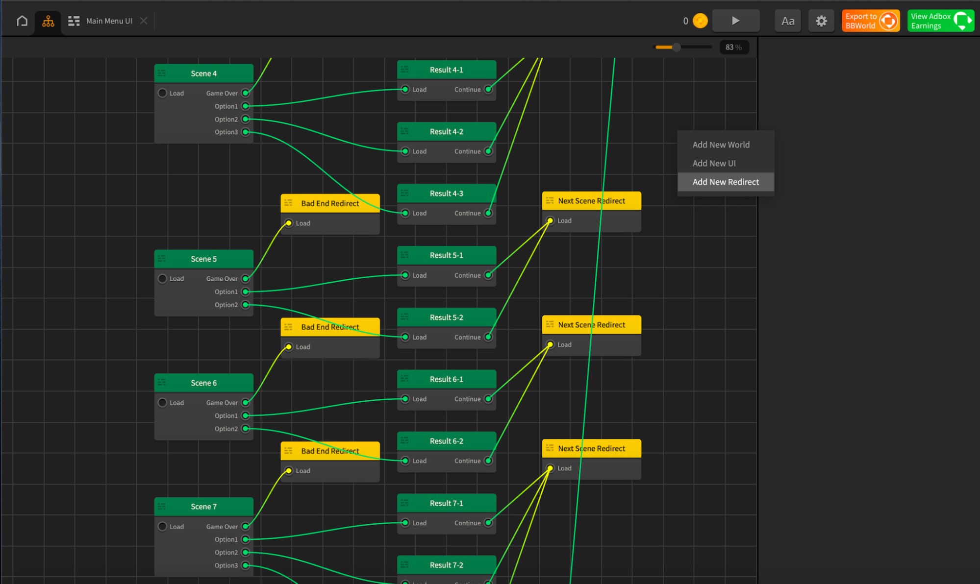Select Add New UI menu option
This screenshot has width=980, height=584.
click(x=714, y=164)
